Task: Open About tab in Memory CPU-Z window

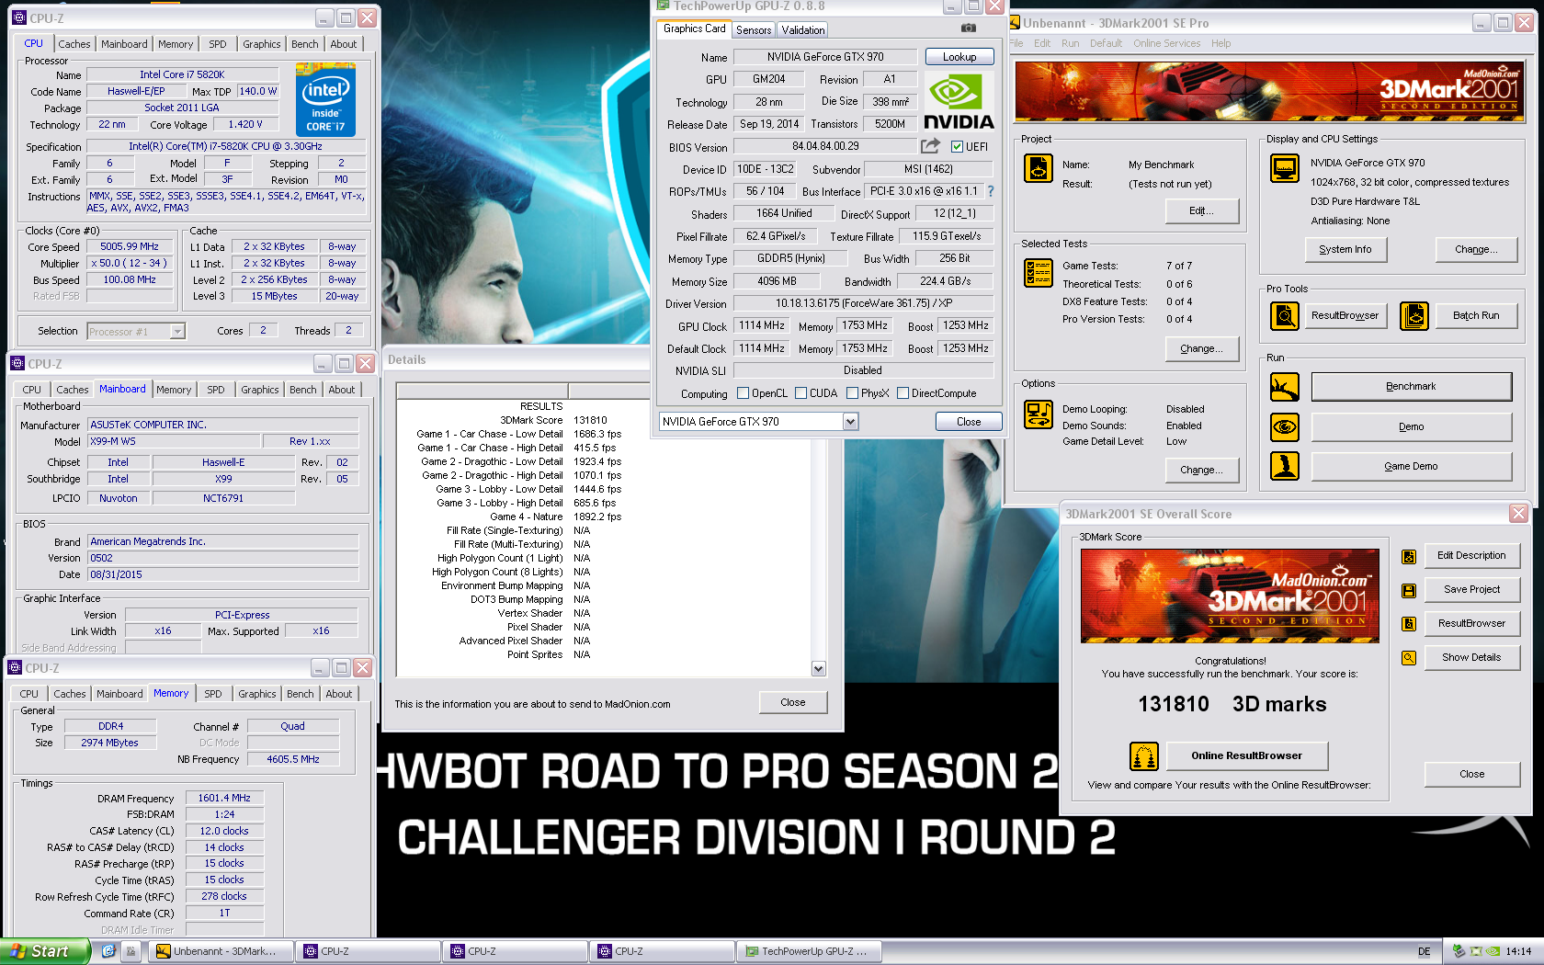Action: [x=339, y=694]
